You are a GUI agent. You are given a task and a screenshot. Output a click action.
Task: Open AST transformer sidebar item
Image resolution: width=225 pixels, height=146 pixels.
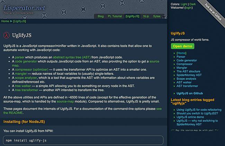point(187,86)
